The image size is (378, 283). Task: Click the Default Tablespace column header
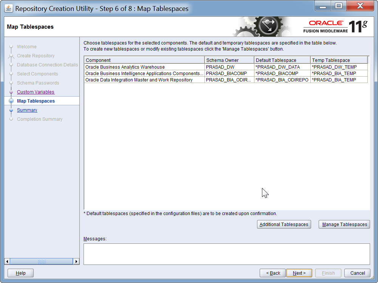click(282, 60)
